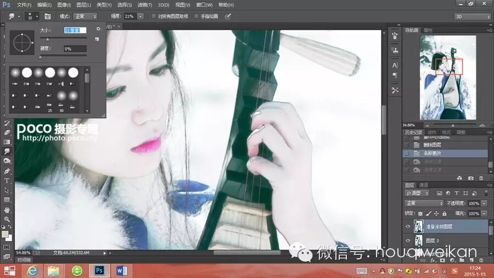Select the Zoom magnifier tool

(7, 219)
